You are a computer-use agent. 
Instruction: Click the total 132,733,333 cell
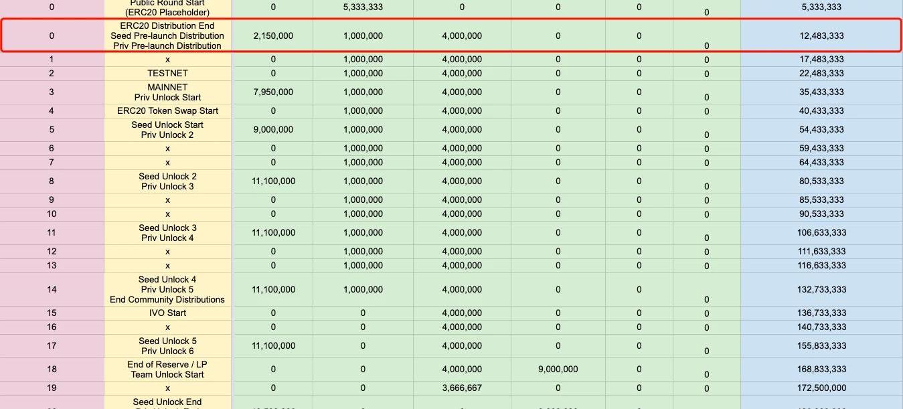pyautogui.click(x=821, y=289)
